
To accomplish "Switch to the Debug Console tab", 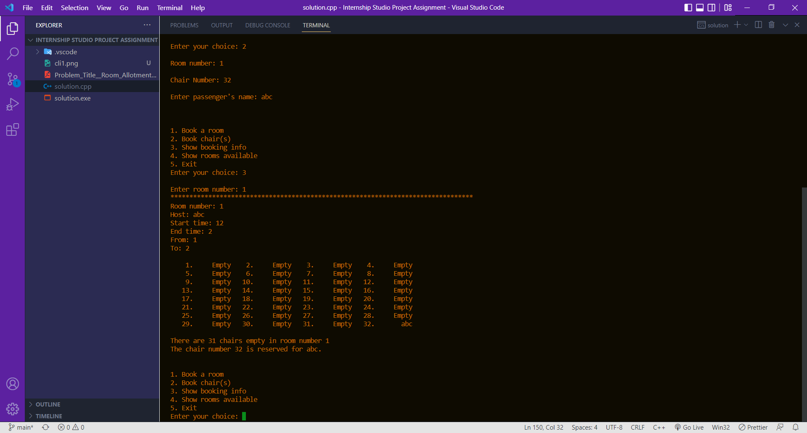I will (268, 25).
